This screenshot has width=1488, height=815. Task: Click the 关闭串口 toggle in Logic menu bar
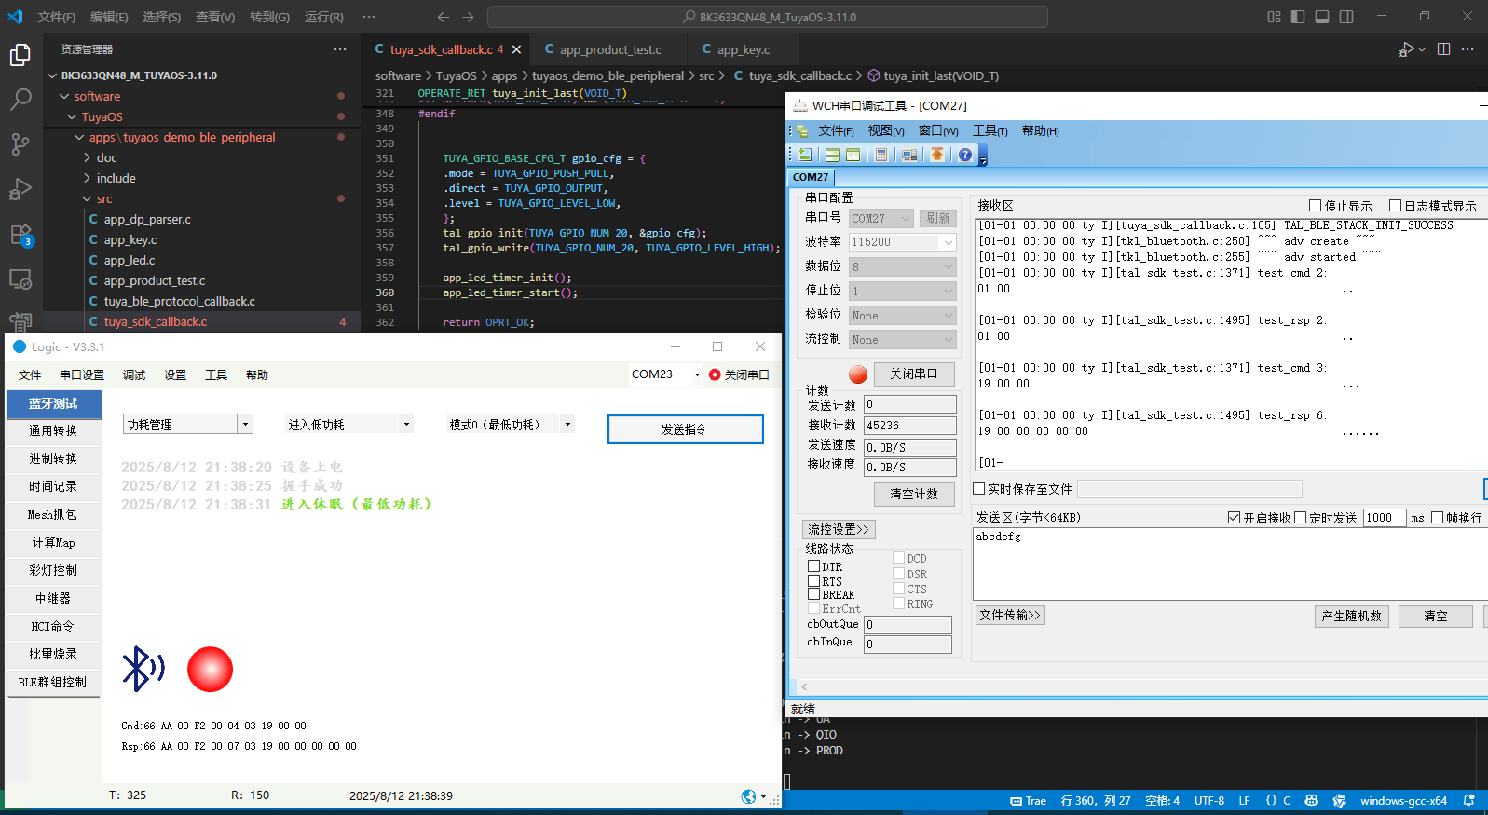(x=739, y=374)
